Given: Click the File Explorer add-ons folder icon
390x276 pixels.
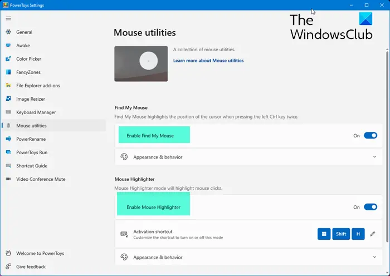Looking at the screenshot, I should click(8, 86).
